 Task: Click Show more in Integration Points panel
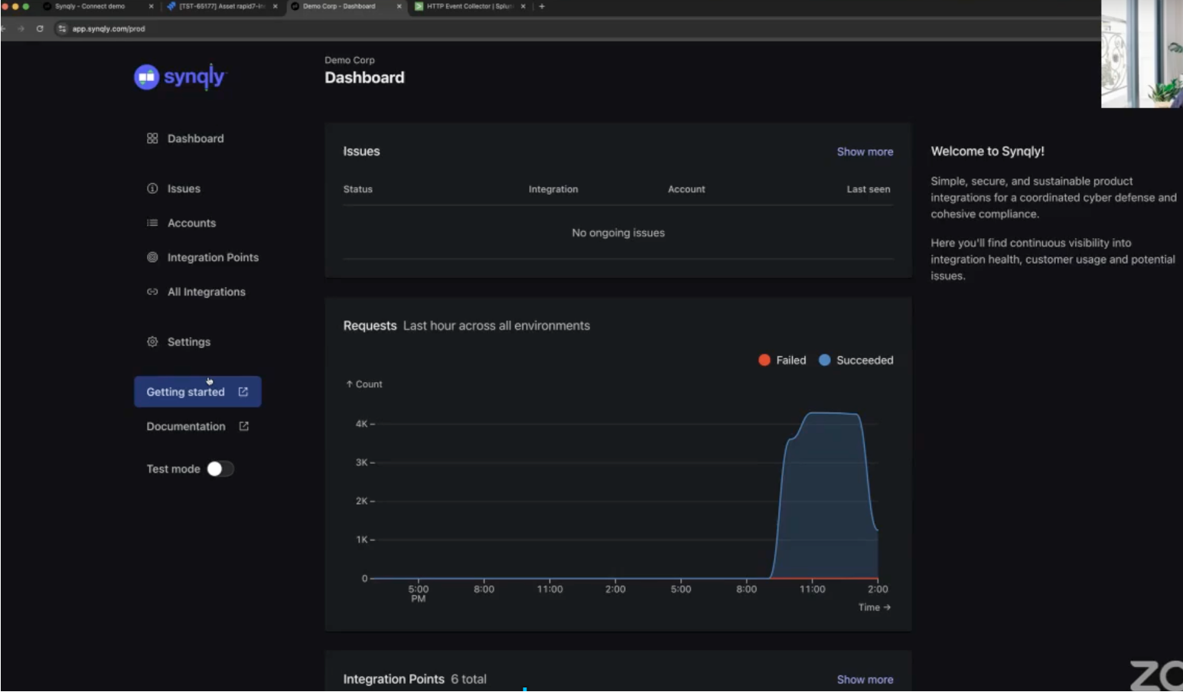coord(865,680)
